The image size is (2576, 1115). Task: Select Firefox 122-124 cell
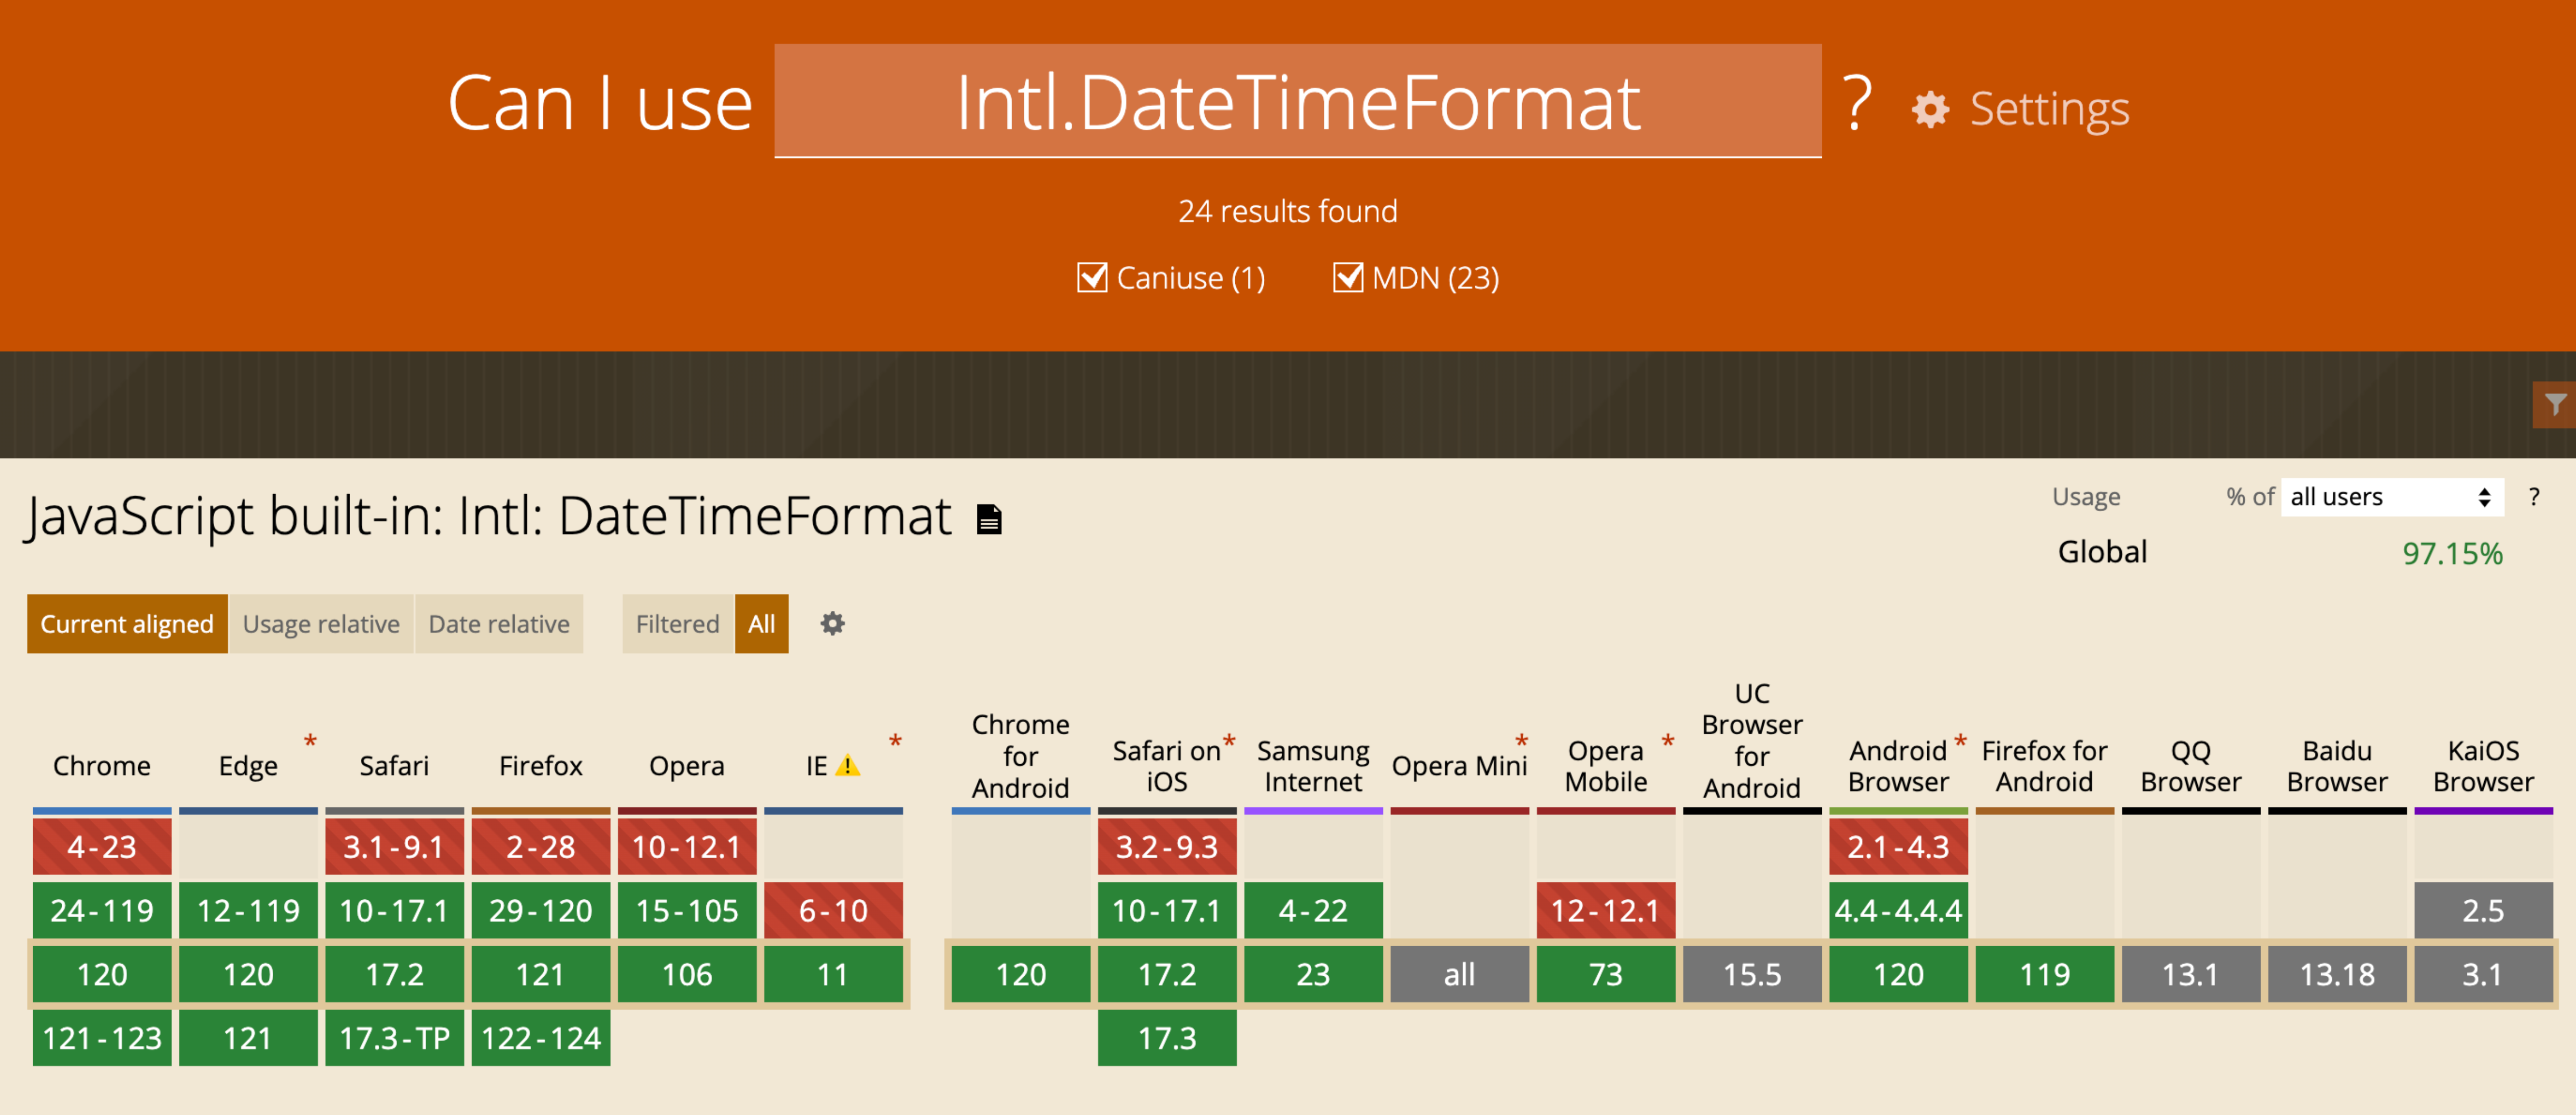click(540, 1038)
